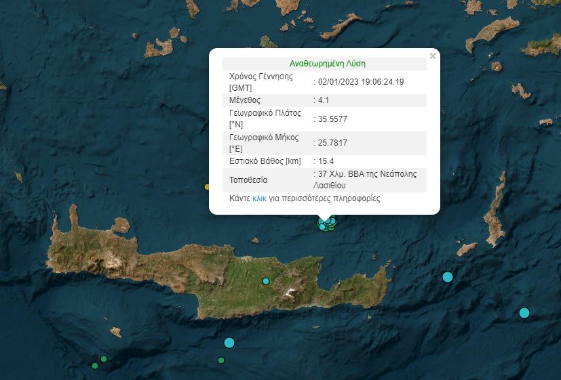Click the 'Εστιακό Βάθος [km]' row label
The height and width of the screenshot is (380, 561).
click(265, 161)
